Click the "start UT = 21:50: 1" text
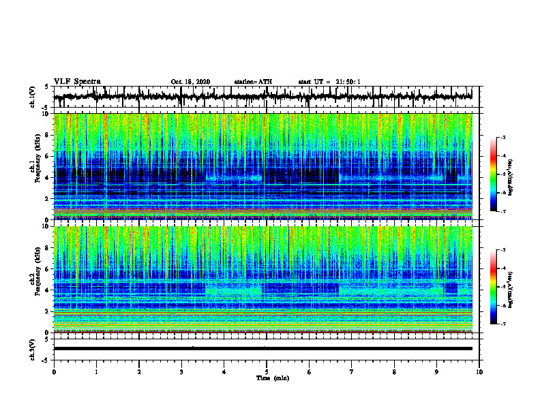Screen dimensions: 540x417 point(329,82)
